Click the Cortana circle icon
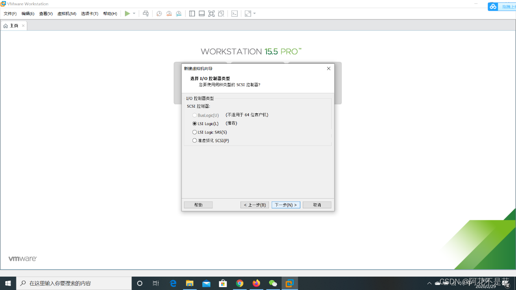 coord(140,283)
